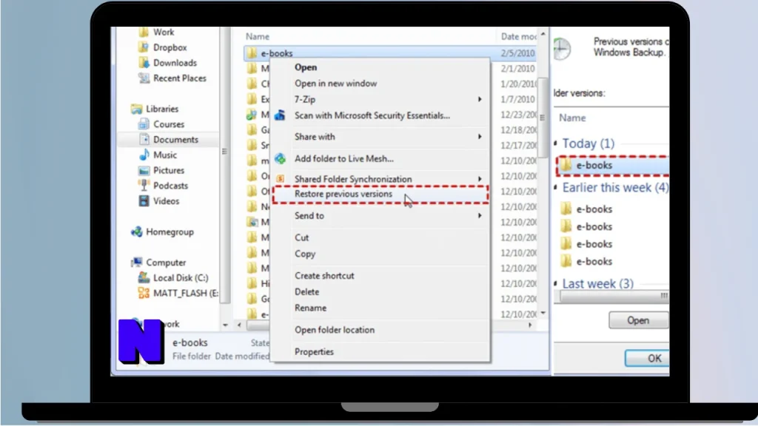This screenshot has height=426, width=758.
Task: Expand Shared Folder Synchronization submenu arrow
Action: coord(480,179)
